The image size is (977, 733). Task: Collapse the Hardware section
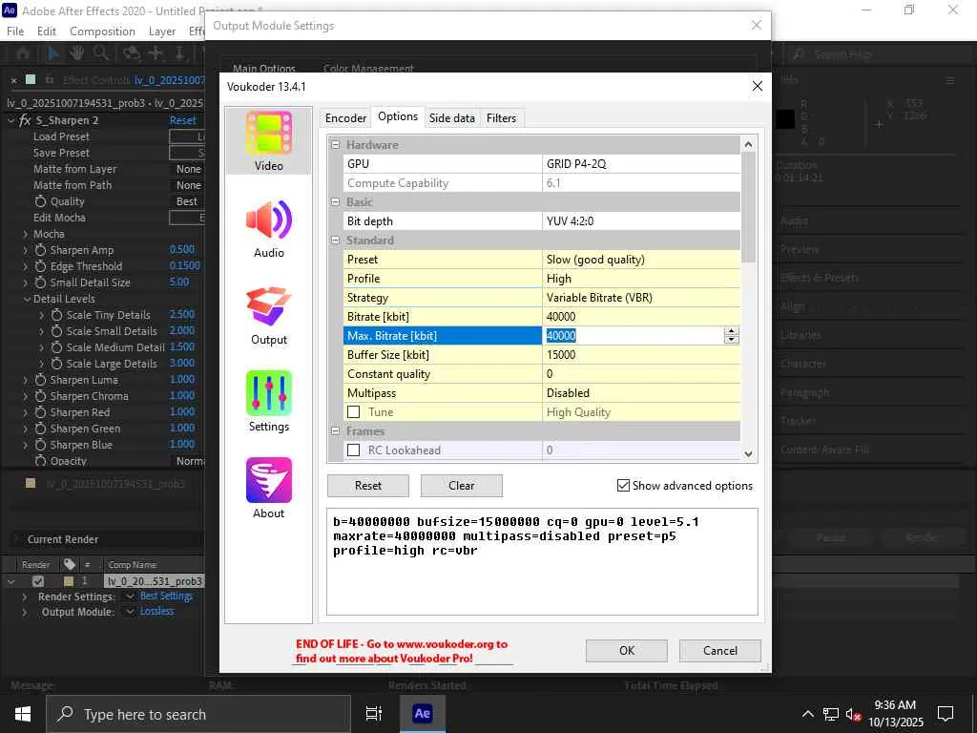[x=335, y=145]
